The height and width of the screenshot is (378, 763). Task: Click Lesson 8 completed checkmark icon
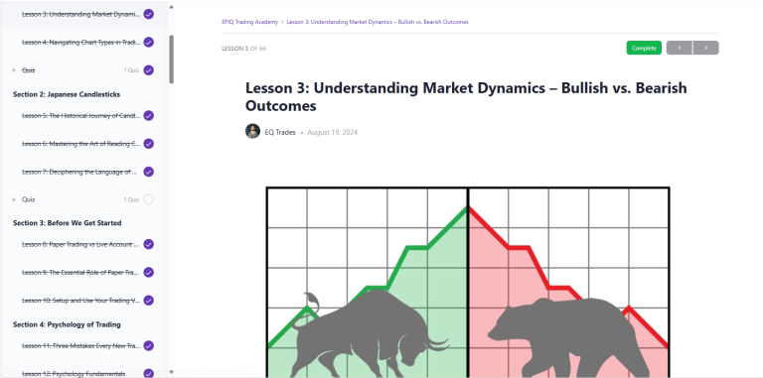click(x=149, y=244)
